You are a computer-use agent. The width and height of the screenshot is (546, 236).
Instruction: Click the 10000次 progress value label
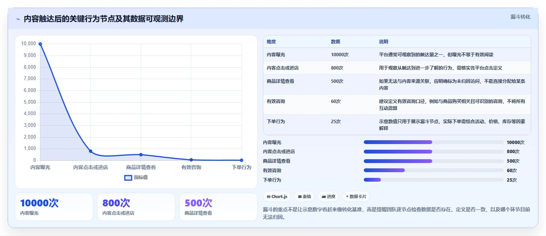(516, 143)
